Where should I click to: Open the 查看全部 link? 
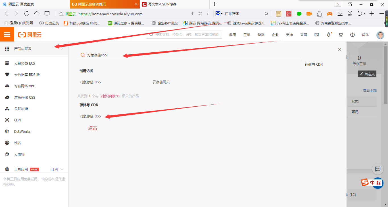(370, 90)
